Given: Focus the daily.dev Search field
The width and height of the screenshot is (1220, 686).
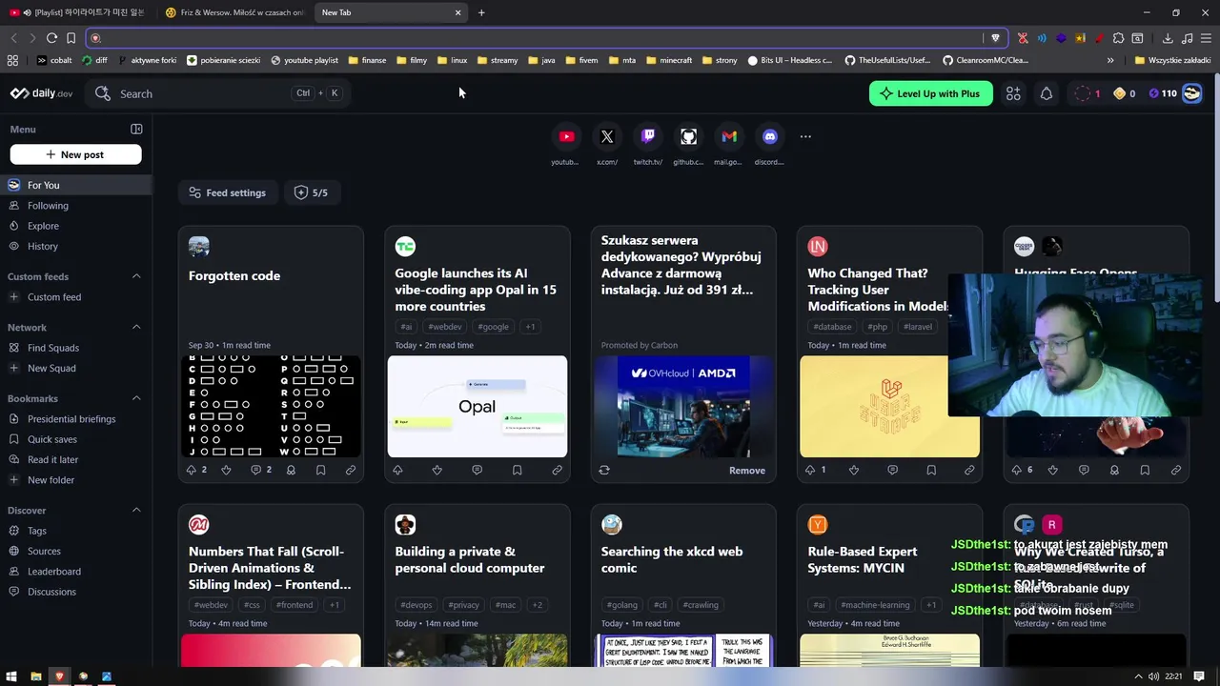Looking at the screenshot, I should [x=217, y=93].
